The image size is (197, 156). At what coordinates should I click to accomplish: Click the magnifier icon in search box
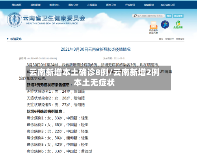(x=135, y=16)
